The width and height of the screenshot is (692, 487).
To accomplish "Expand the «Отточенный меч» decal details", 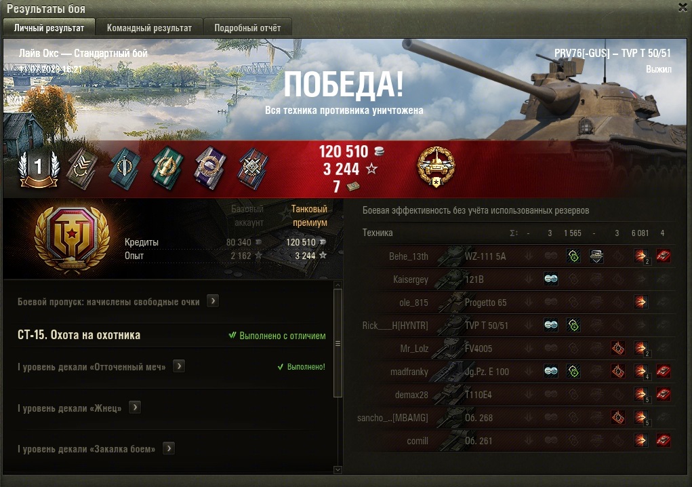I will (x=179, y=366).
